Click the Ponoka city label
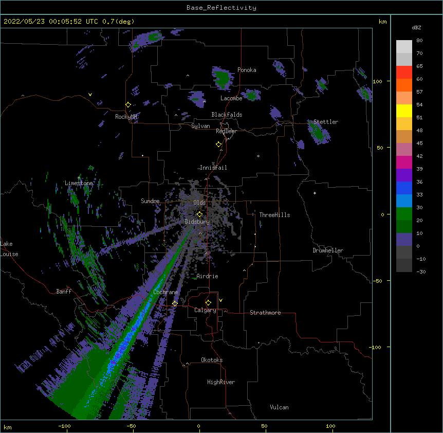Screen dimensions: 443x433 [x=247, y=70]
